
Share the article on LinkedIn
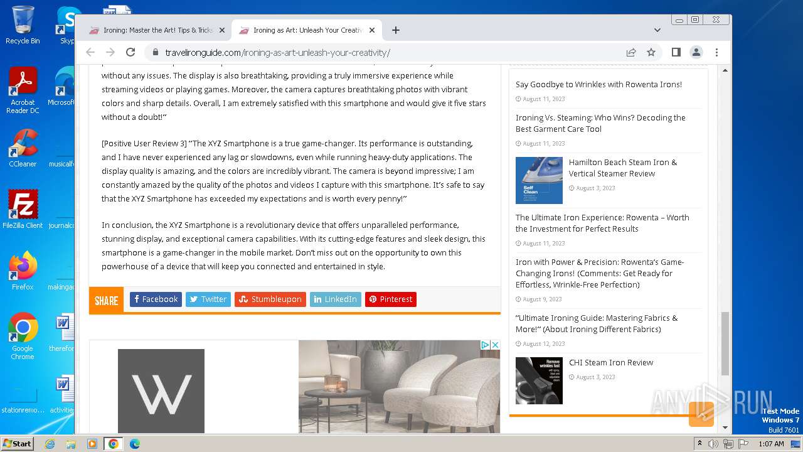coord(336,299)
